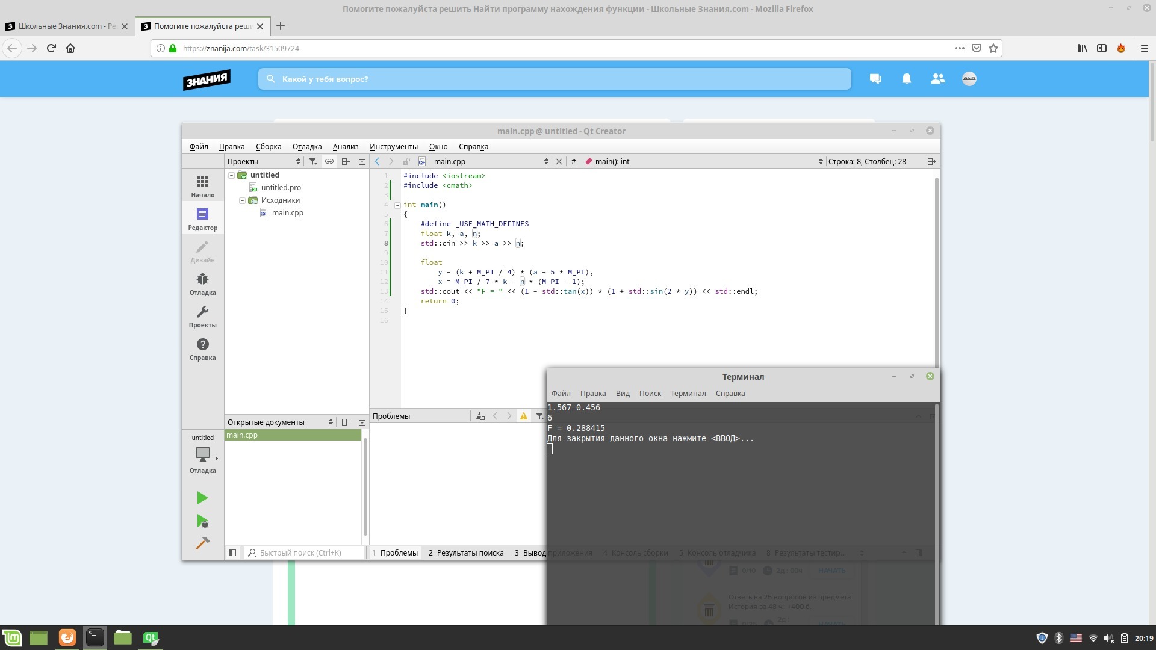Image resolution: width=1156 pixels, height=650 pixels.
Task: Switch to the Начало welcome mode
Action: coord(202,187)
